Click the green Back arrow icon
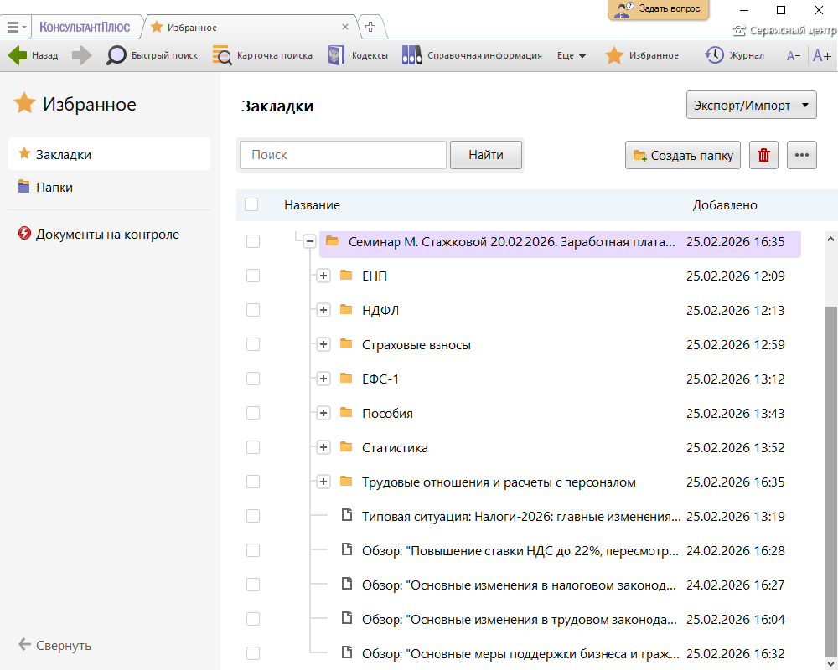This screenshot has height=670, width=838. point(18,55)
